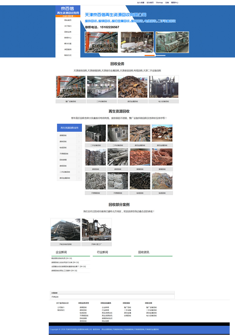The height and width of the screenshot is (335, 235).
Task: Open the 汽轮发电机回收 case image
Action: coord(66,230)
